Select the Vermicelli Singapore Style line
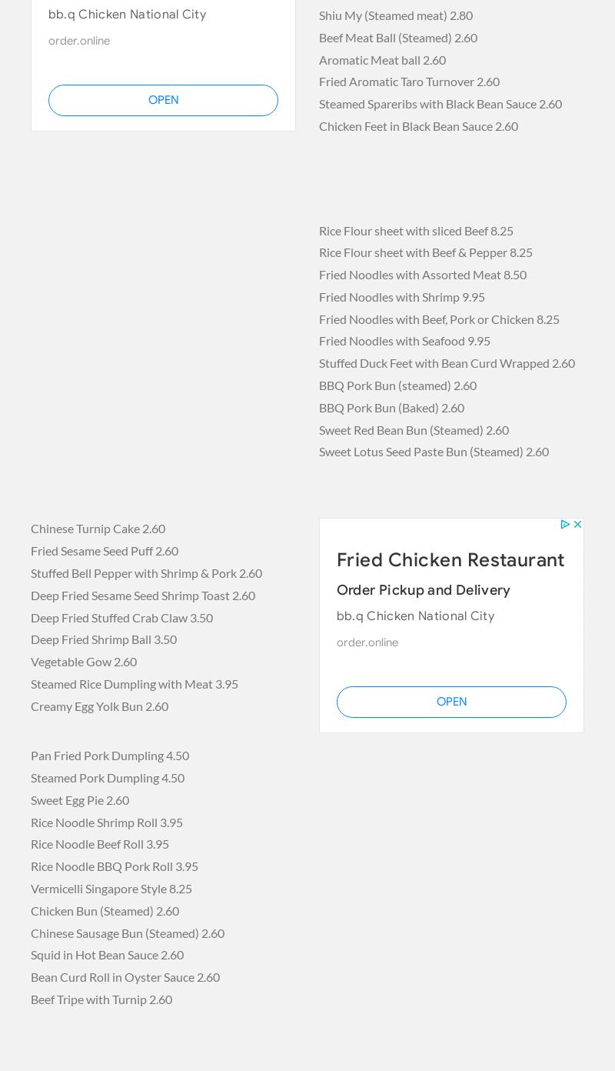The image size is (615, 1071). click(x=111, y=889)
